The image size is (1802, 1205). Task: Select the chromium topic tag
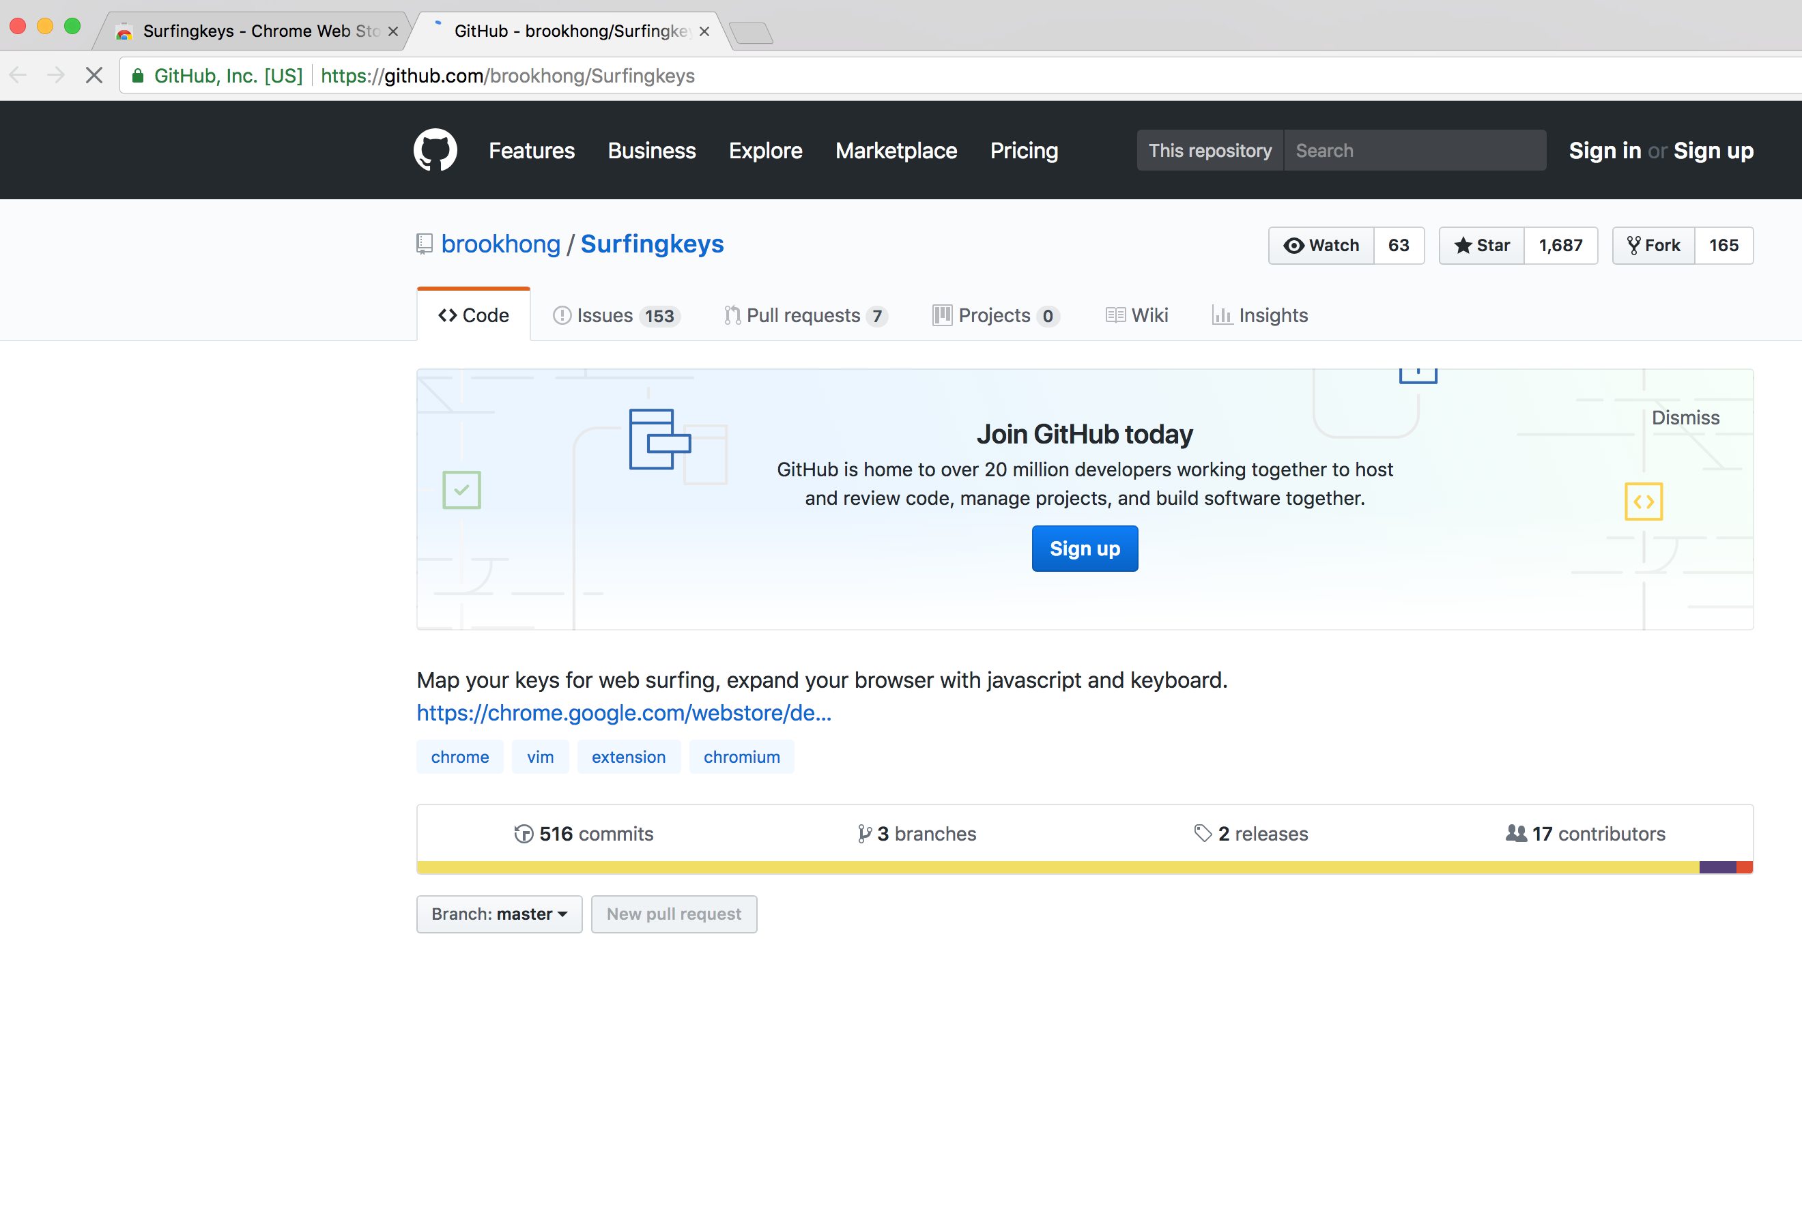tap(741, 756)
